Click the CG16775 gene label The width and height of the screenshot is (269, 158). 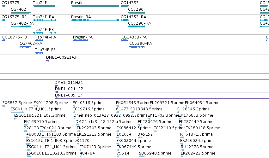10,3
